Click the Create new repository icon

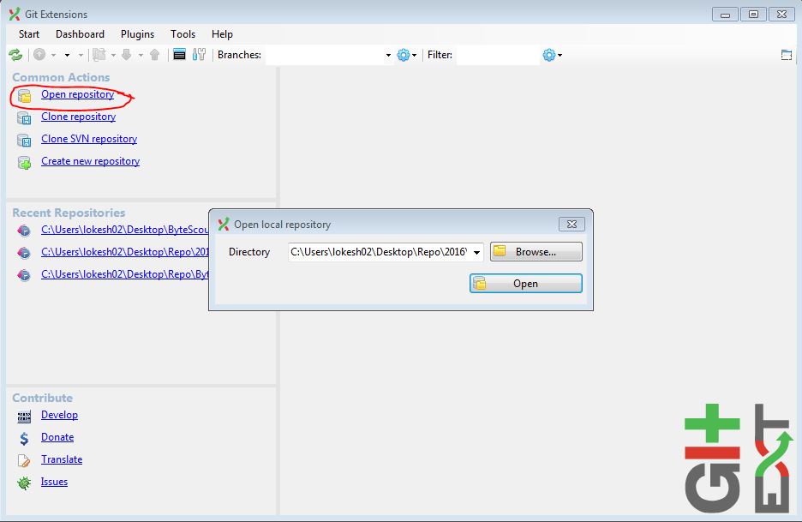coord(24,162)
